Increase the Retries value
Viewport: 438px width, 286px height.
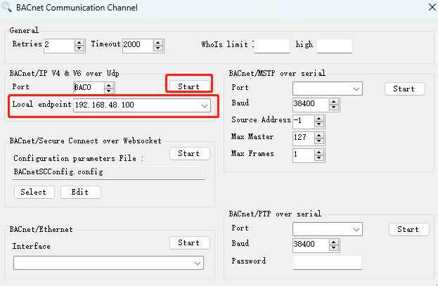tap(79, 43)
